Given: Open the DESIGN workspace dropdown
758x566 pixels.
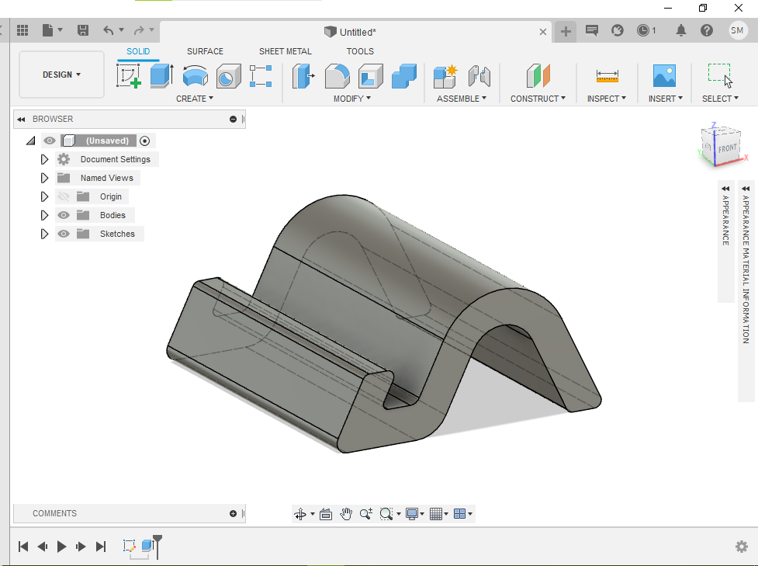Looking at the screenshot, I should tap(61, 75).
